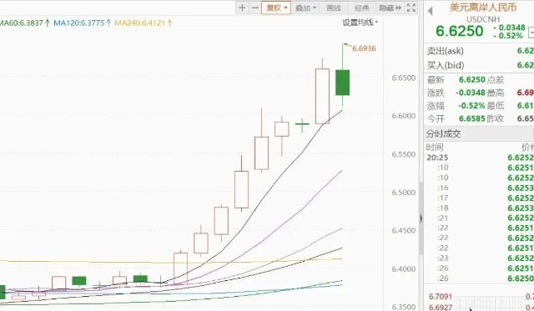Switch to the 经典 classic view
Viewport: 534px width, 311px height.
coord(361,8)
